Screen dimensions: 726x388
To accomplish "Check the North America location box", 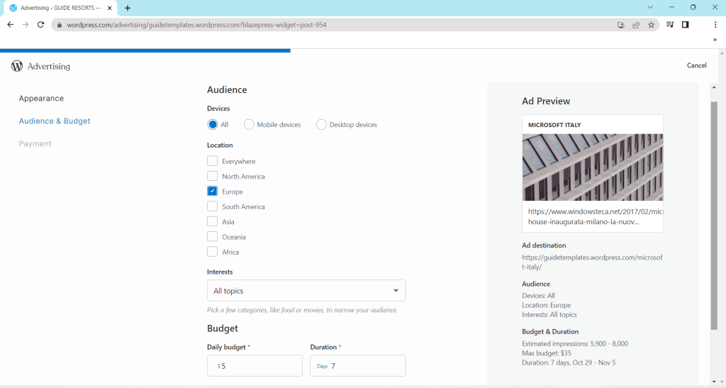I will tap(213, 176).
